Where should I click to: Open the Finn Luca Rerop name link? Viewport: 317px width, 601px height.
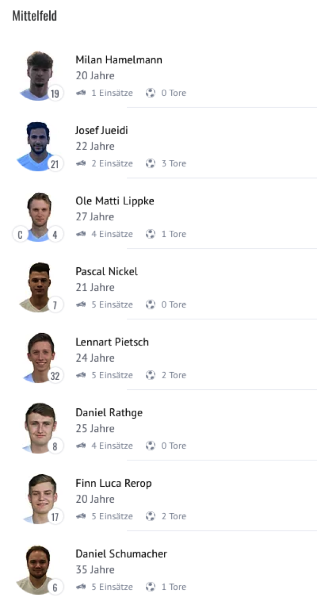(x=114, y=483)
